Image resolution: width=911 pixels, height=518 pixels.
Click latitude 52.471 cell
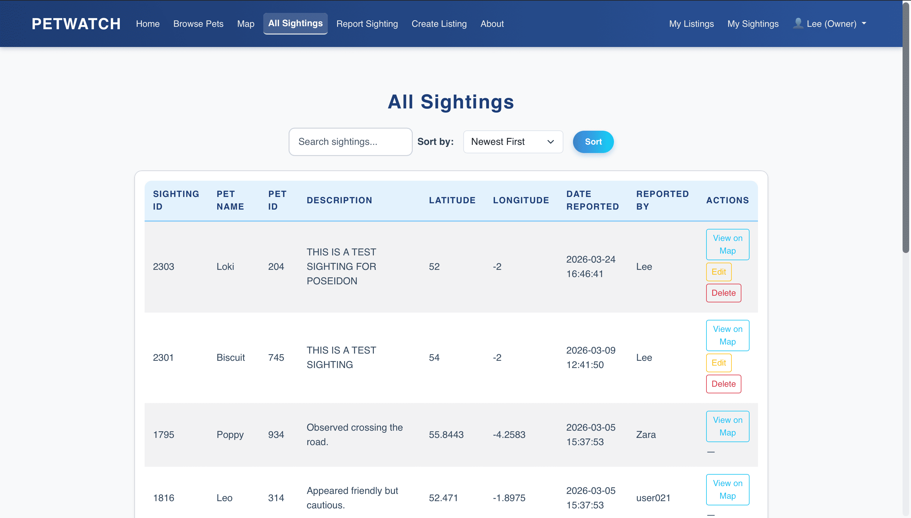[x=443, y=498]
